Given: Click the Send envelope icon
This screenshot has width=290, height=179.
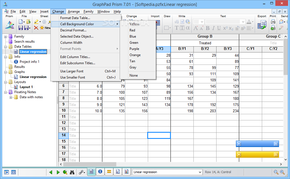Looking at the screenshot, I should click(x=281, y=22).
